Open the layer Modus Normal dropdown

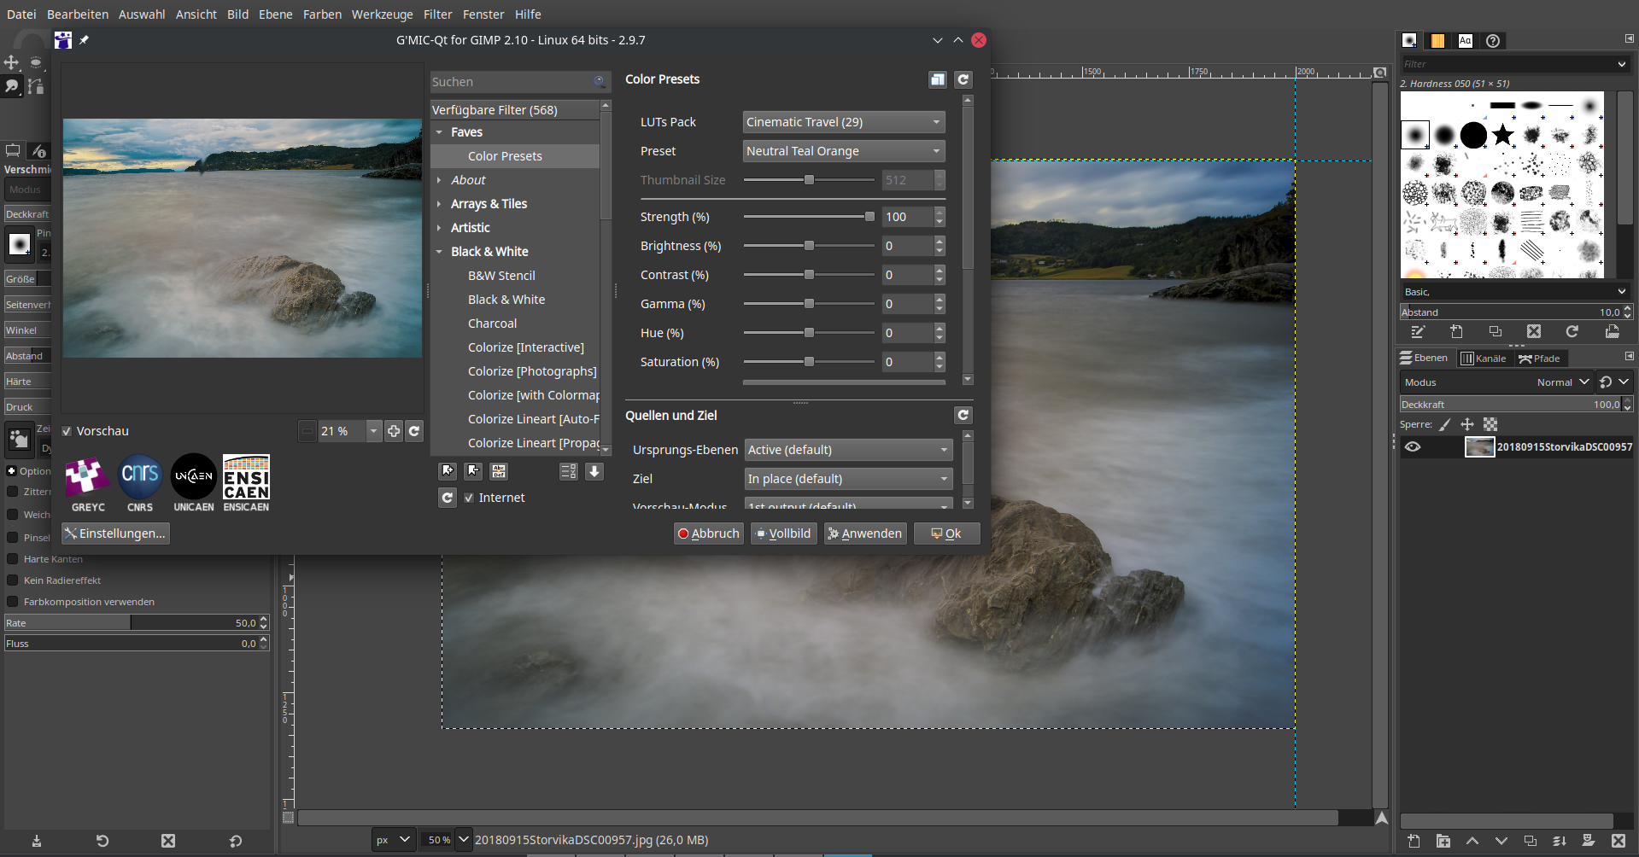(x=1564, y=382)
